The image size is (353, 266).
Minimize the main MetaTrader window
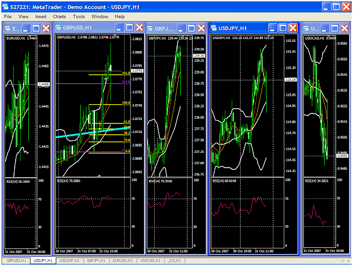point(326,7)
